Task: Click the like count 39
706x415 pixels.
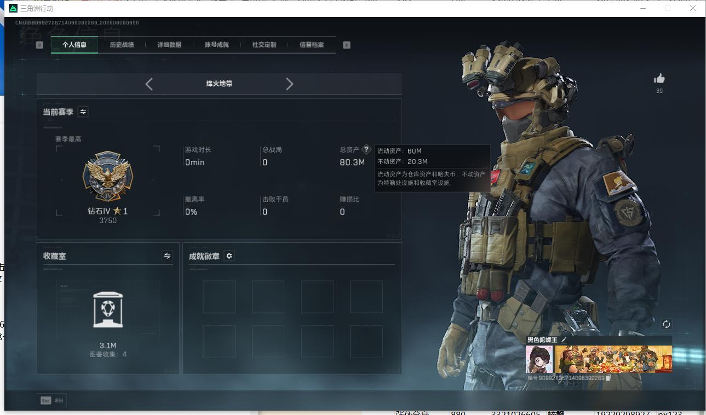Action: point(659,91)
